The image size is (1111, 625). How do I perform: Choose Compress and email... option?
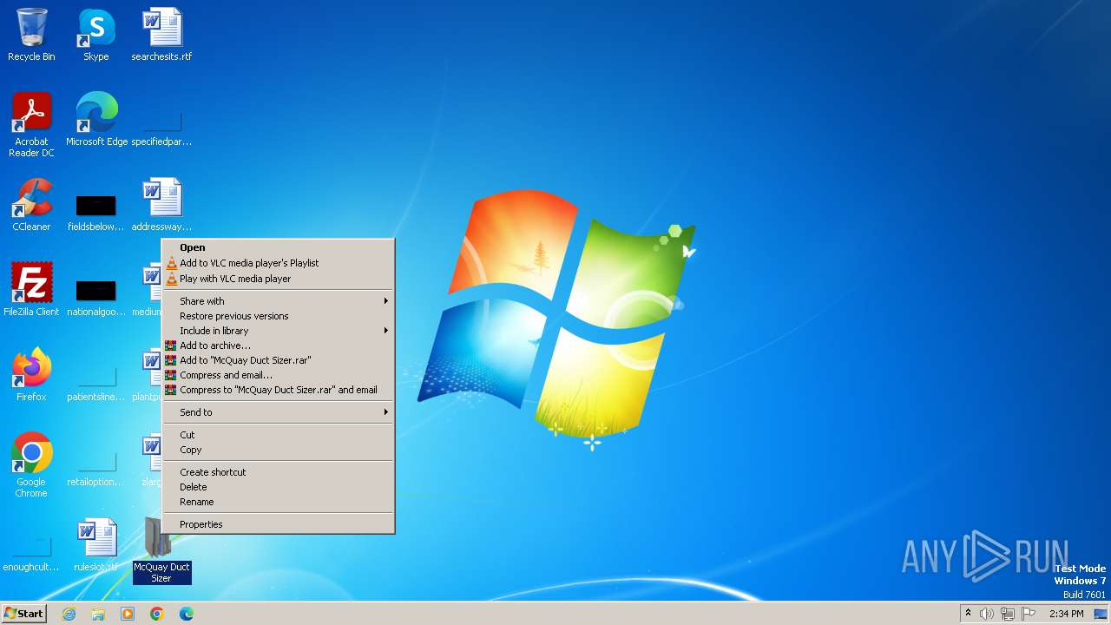(279, 375)
